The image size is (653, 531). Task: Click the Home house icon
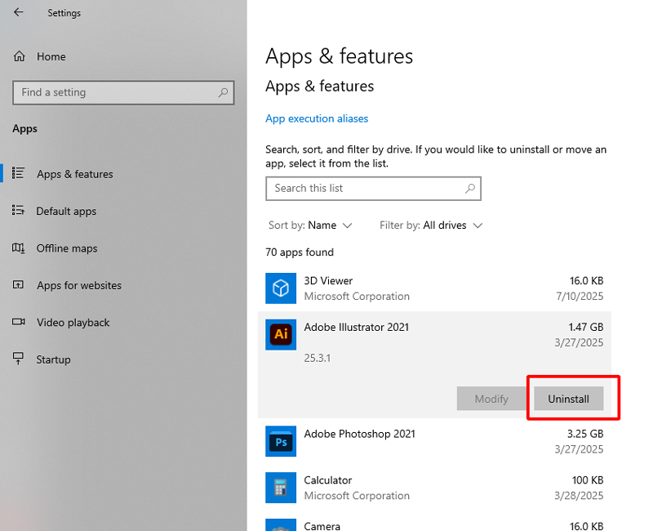click(x=19, y=56)
